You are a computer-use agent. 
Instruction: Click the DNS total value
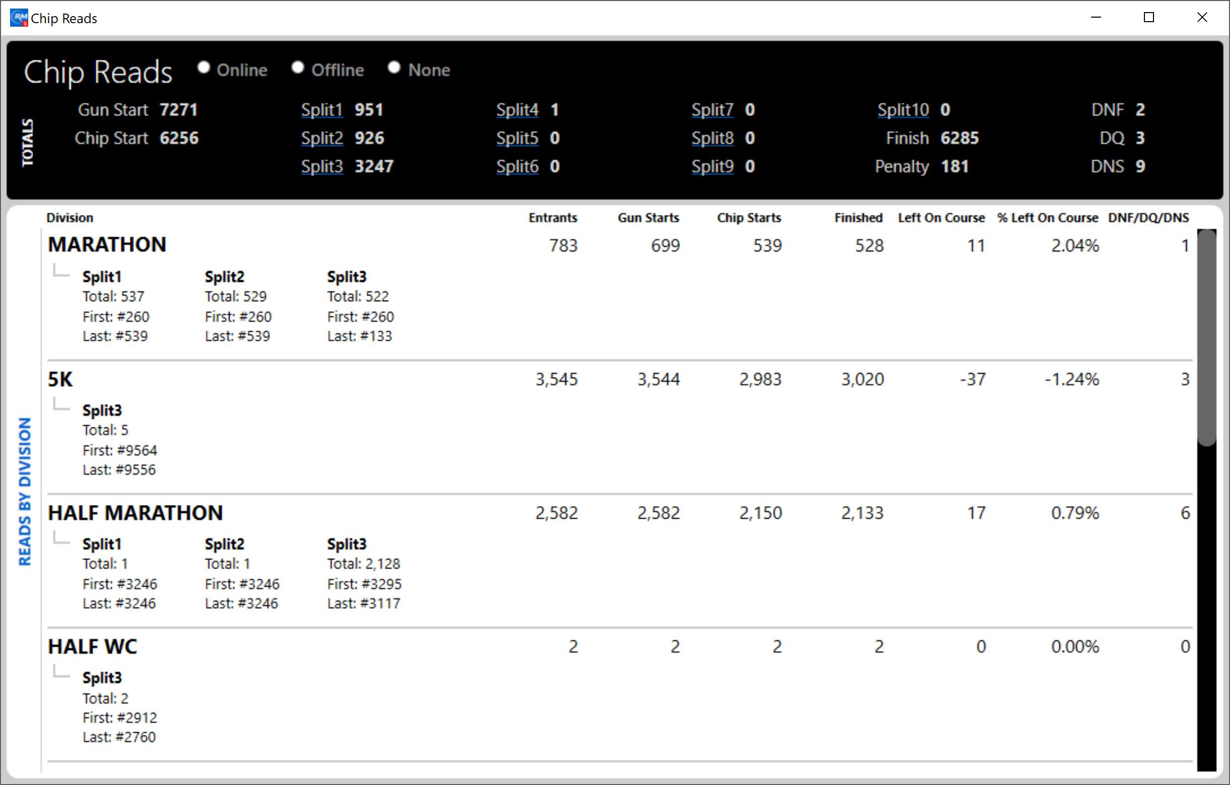[1140, 167]
